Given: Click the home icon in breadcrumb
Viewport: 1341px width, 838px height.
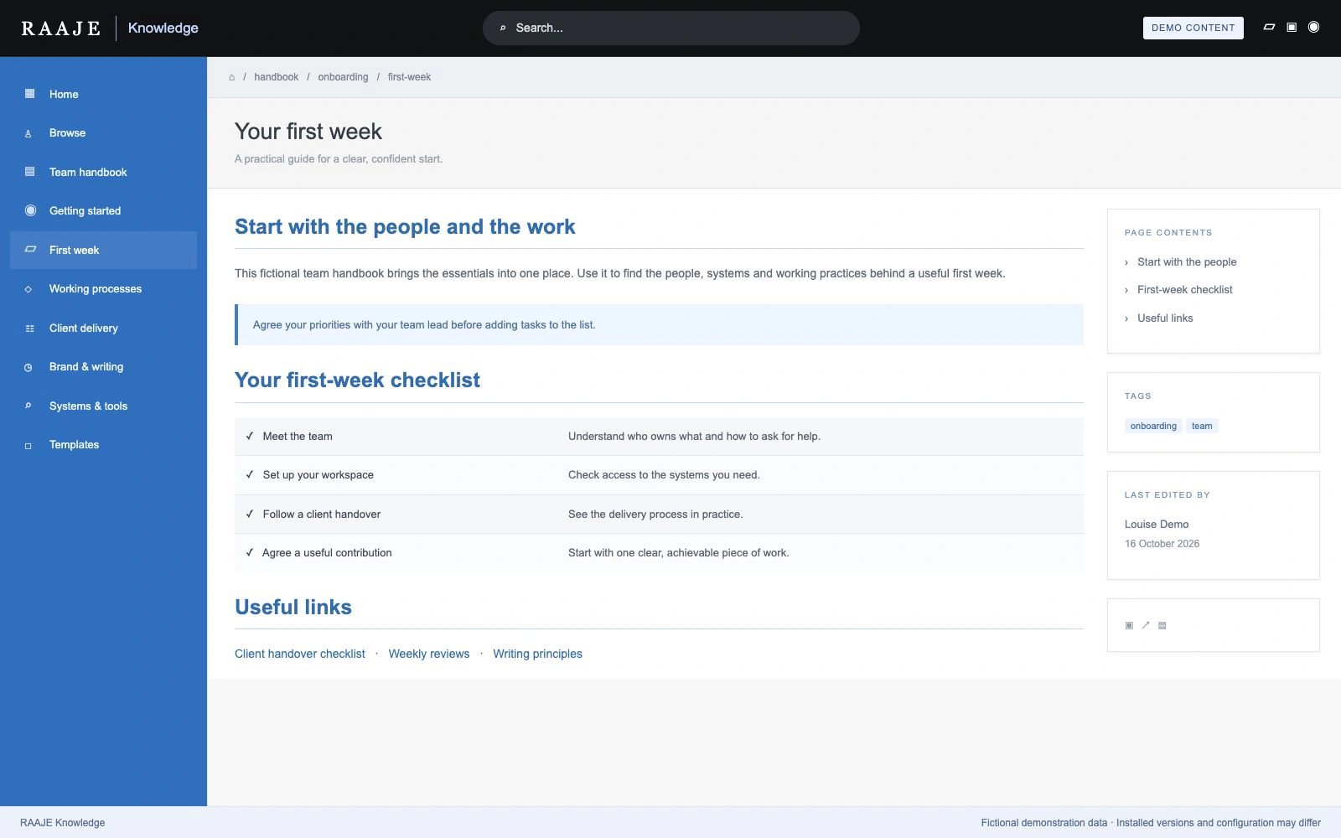Looking at the screenshot, I should click(x=232, y=77).
